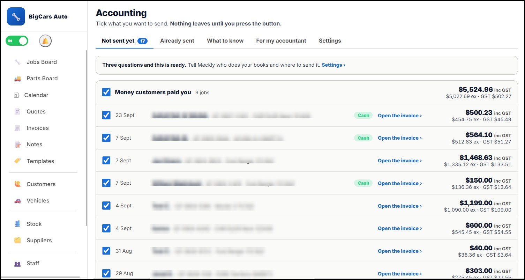Open the Calendar in the sidebar
The width and height of the screenshot is (525, 280).
(36, 95)
